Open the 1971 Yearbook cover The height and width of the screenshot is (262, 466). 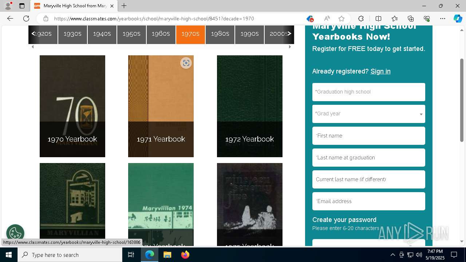point(161,106)
